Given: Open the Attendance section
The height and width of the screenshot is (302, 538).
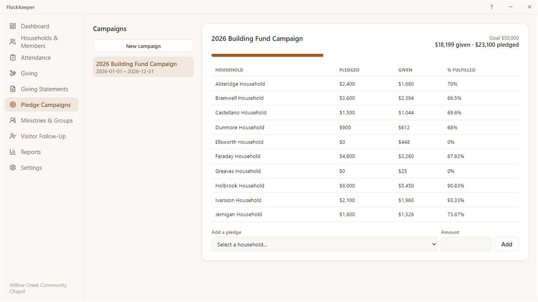Looking at the screenshot, I should (42, 58).
